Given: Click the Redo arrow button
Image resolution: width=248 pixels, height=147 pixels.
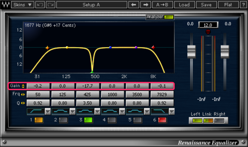Looking at the screenshot, I should (51, 5).
